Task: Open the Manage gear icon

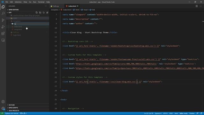Action: click(3, 108)
